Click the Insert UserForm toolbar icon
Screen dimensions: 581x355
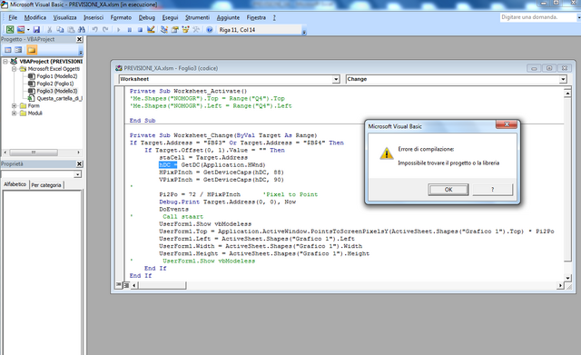pos(21,30)
